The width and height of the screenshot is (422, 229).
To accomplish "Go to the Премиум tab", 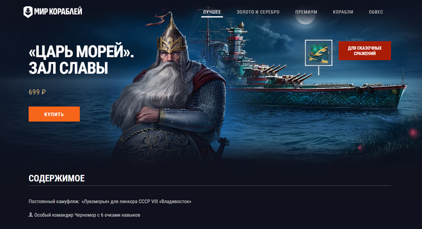I will (x=306, y=12).
